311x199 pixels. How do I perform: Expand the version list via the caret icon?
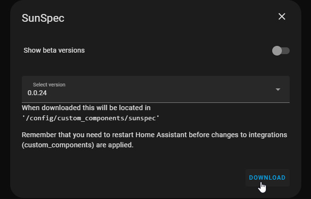[x=278, y=89]
